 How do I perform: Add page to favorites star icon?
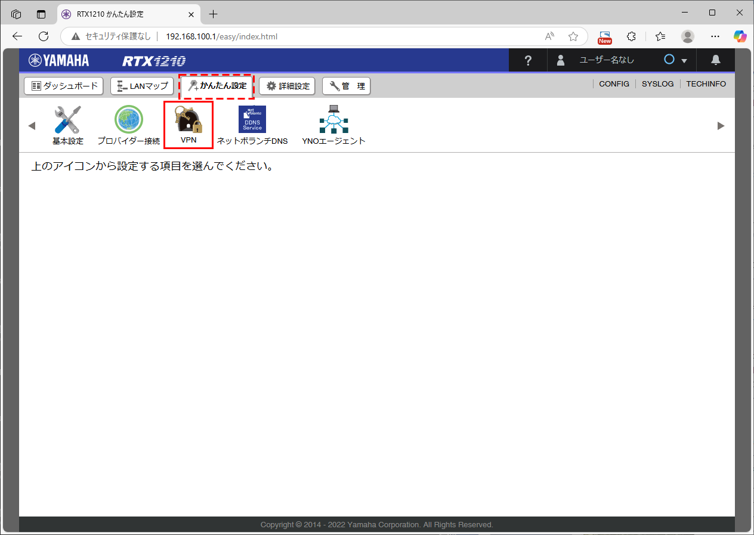point(573,36)
